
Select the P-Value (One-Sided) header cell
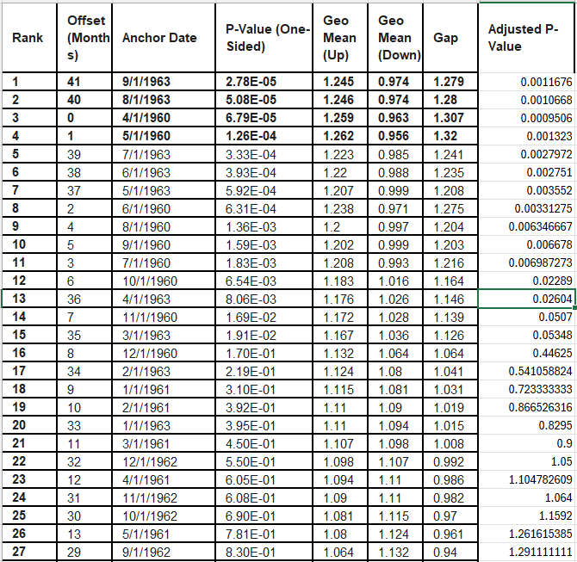click(x=264, y=38)
